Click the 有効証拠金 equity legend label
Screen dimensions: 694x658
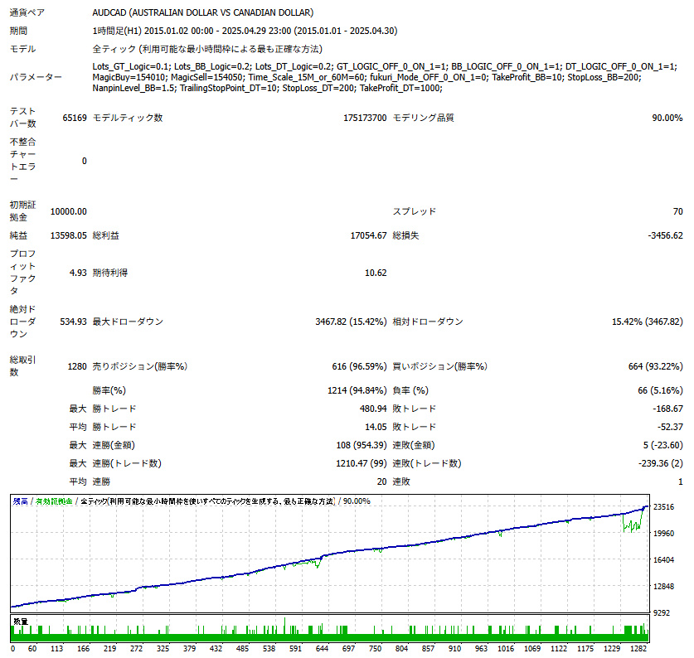(54, 501)
